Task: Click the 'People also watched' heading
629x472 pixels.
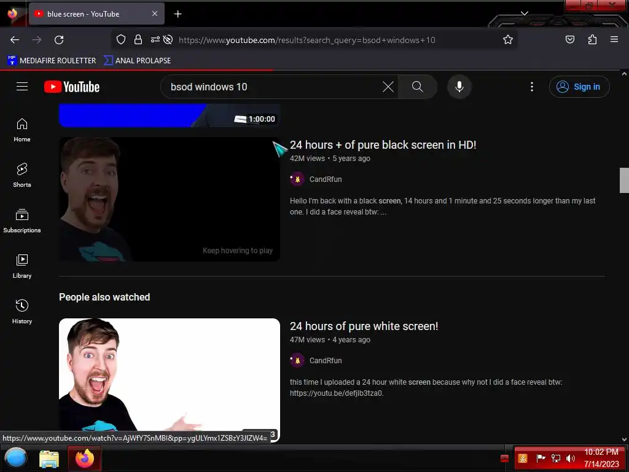Action: pyautogui.click(x=104, y=297)
